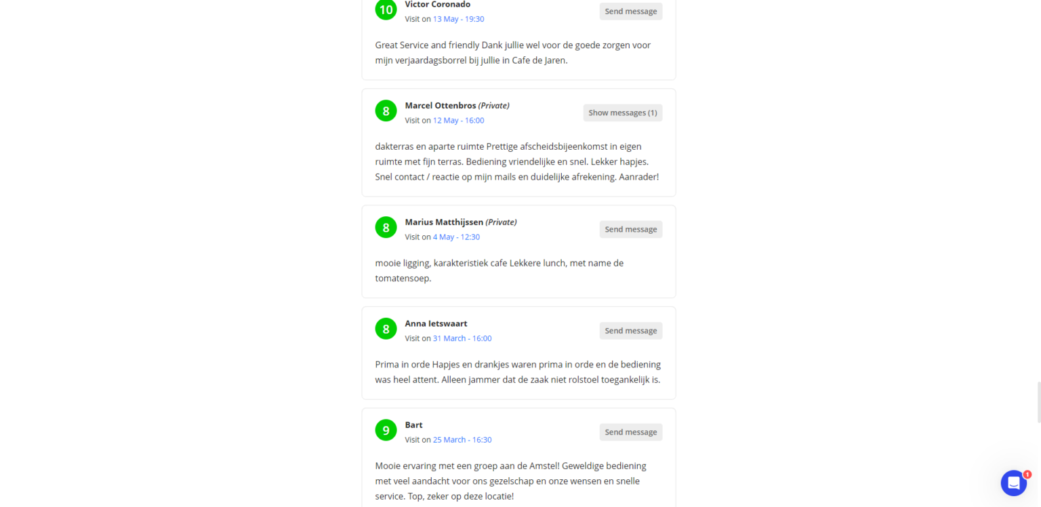This screenshot has width=1041, height=507.
Task: Open visit date 25 March - 16:30
Action: 462,440
